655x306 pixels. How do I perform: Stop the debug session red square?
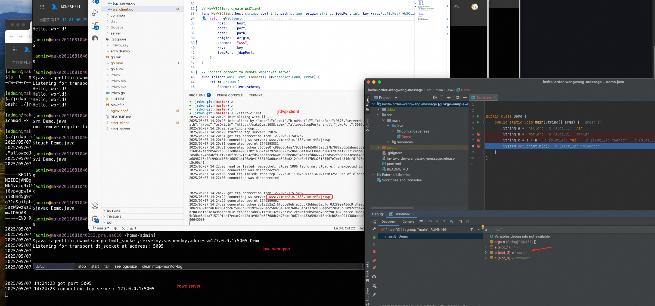[374, 252]
